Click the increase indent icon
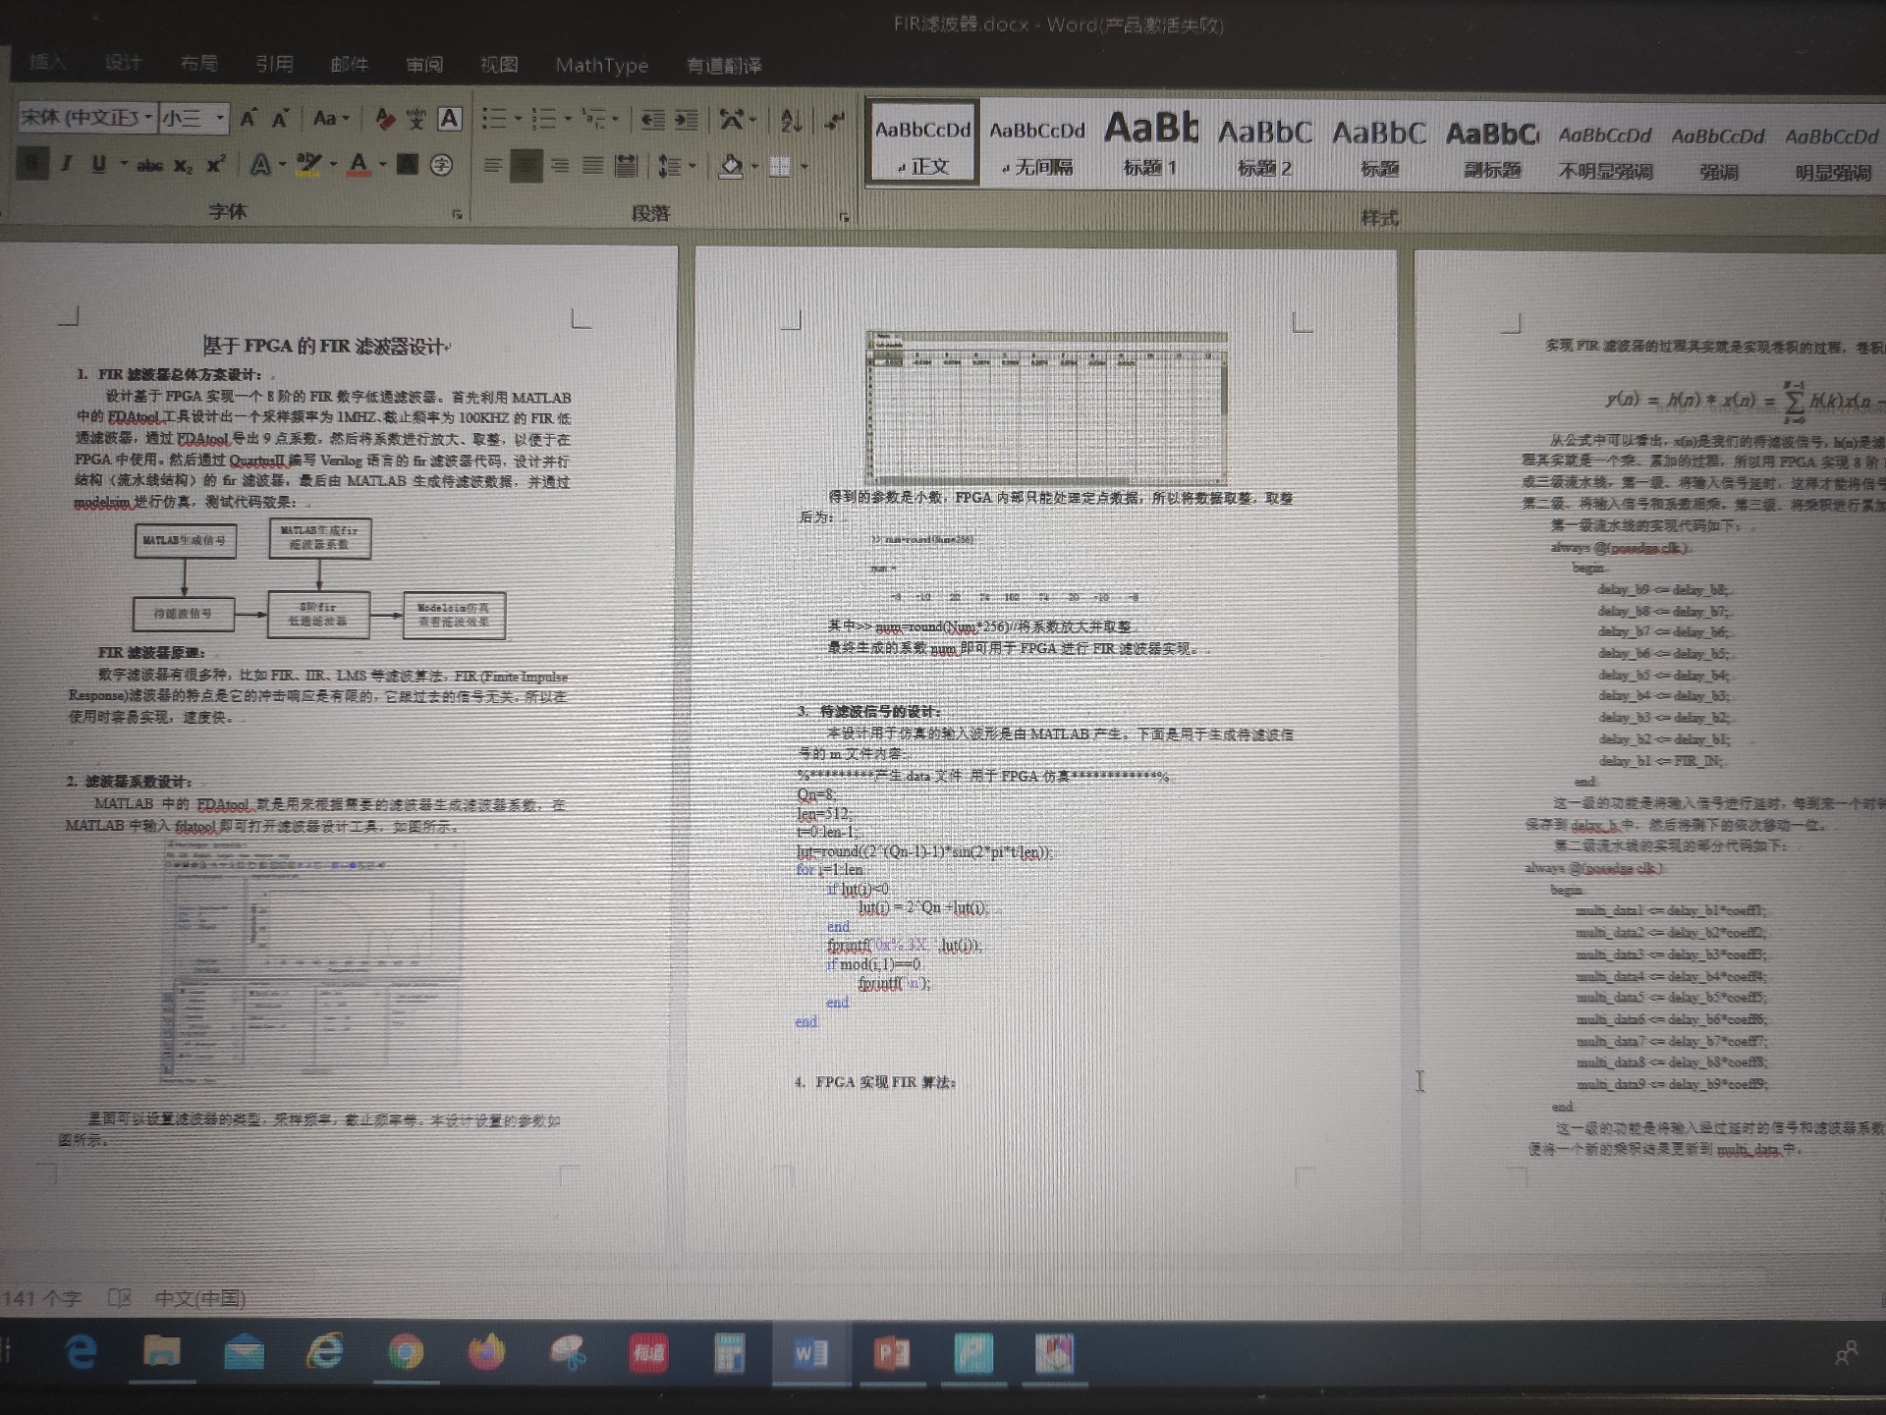Image resolution: width=1886 pixels, height=1415 pixels. pos(686,120)
